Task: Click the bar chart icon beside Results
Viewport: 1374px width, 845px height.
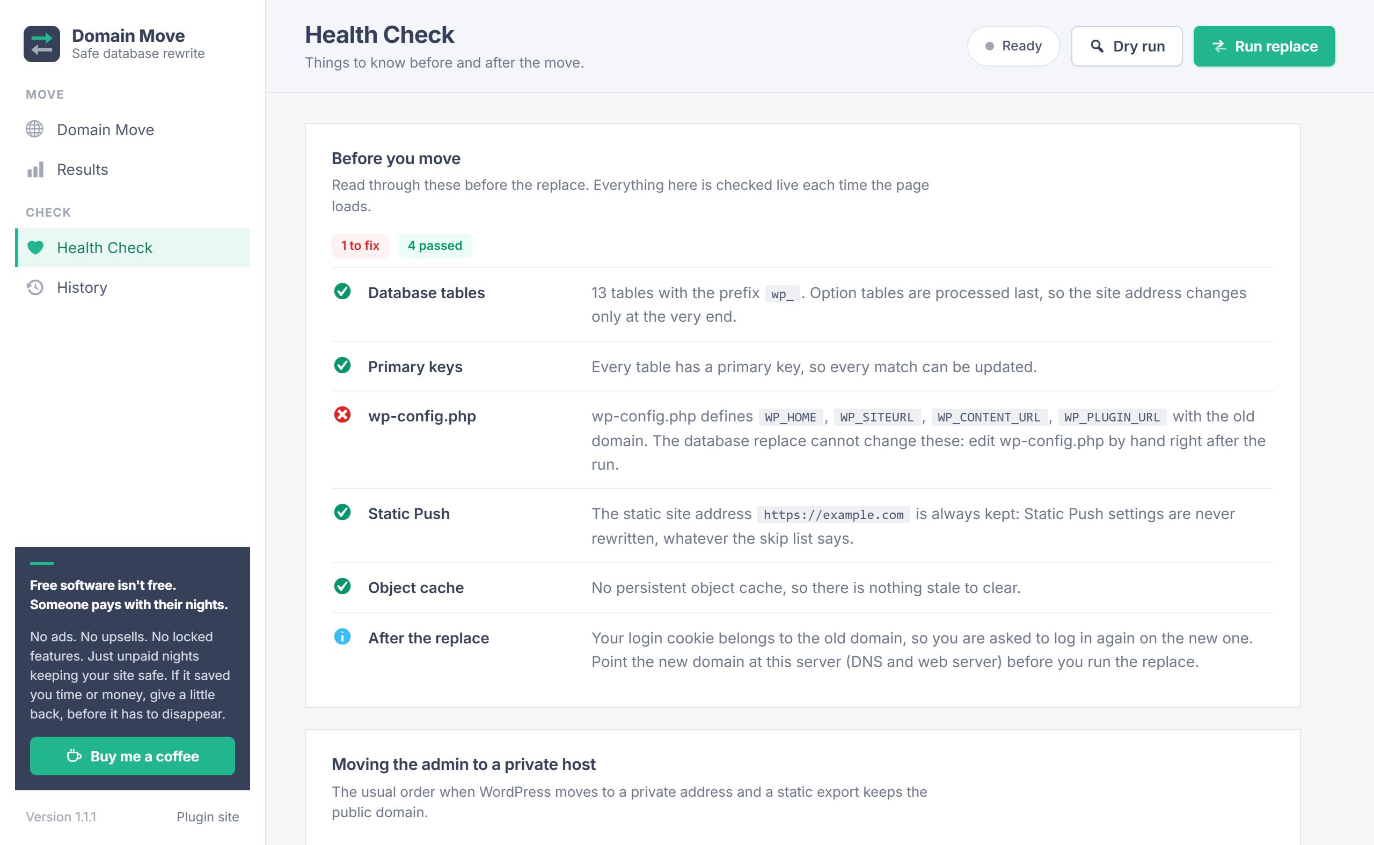Action: point(35,169)
